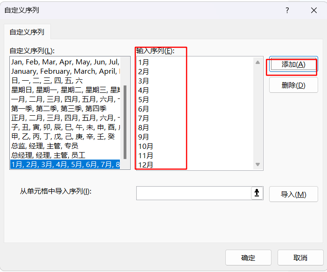Click the range picker arrow icon
327x272 pixels.
(x=257, y=193)
